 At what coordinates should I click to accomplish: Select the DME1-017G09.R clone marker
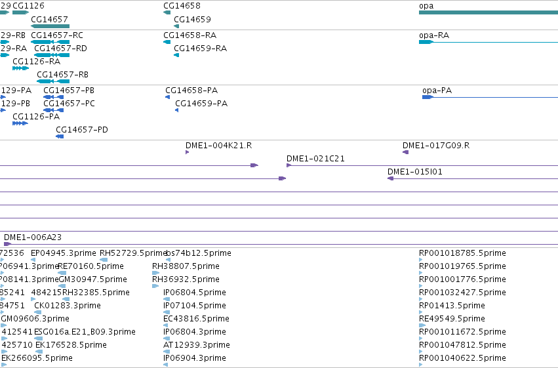(405, 152)
